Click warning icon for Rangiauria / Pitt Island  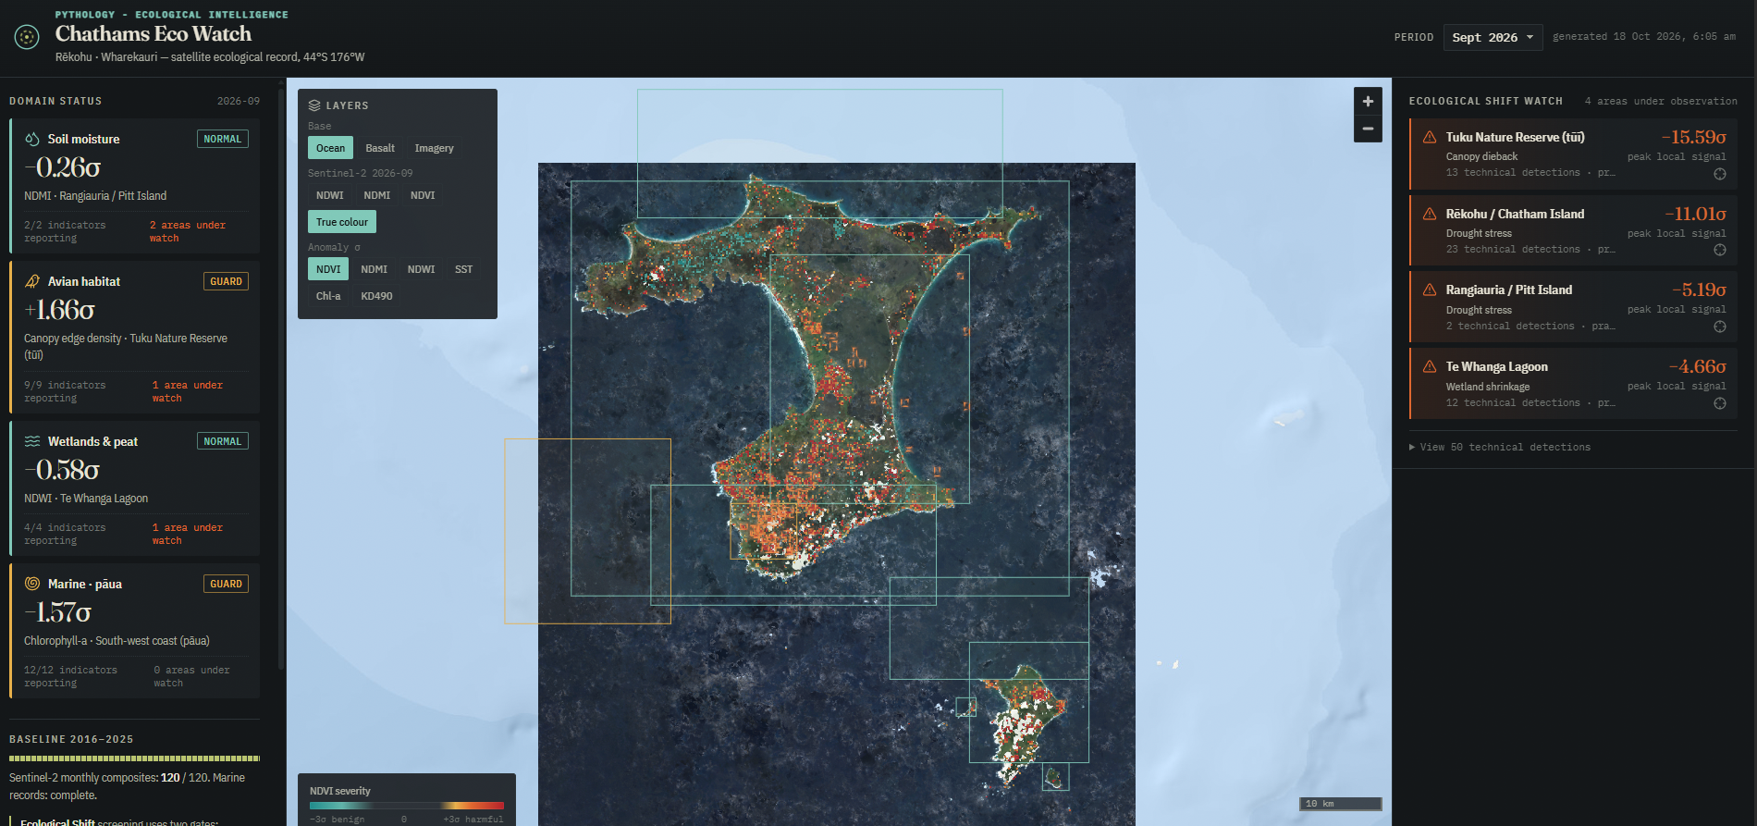pyautogui.click(x=1430, y=290)
